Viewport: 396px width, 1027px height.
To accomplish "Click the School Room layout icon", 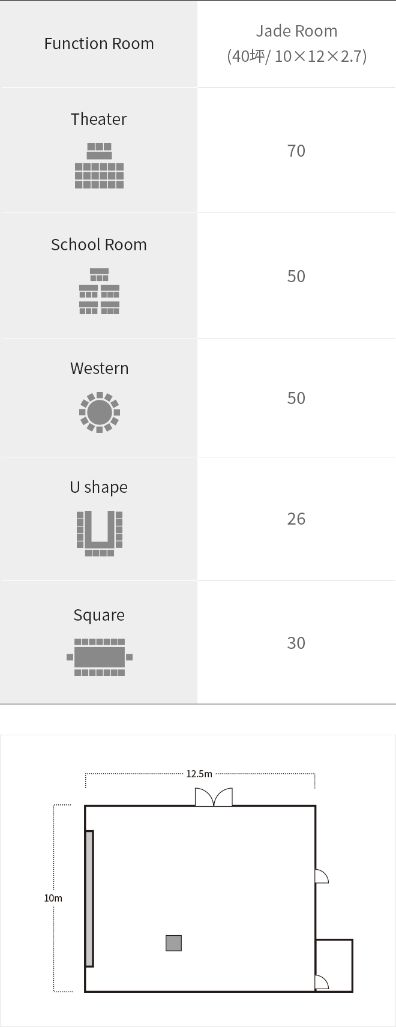I will click(x=99, y=291).
